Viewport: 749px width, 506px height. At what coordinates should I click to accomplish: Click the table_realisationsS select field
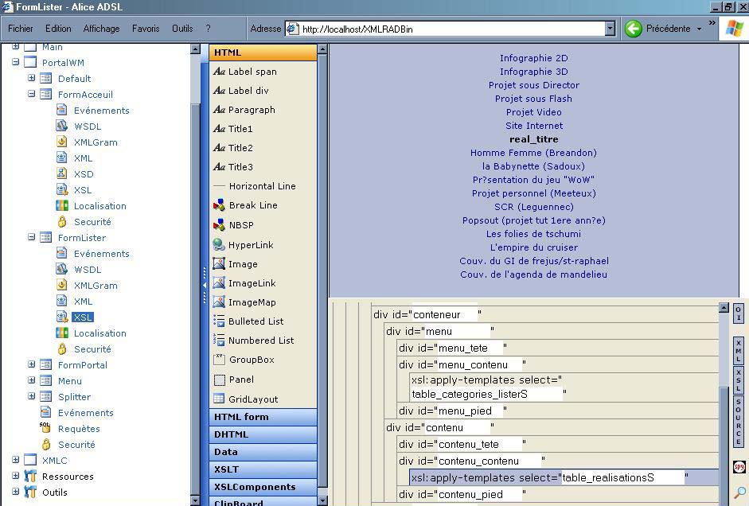(x=622, y=477)
